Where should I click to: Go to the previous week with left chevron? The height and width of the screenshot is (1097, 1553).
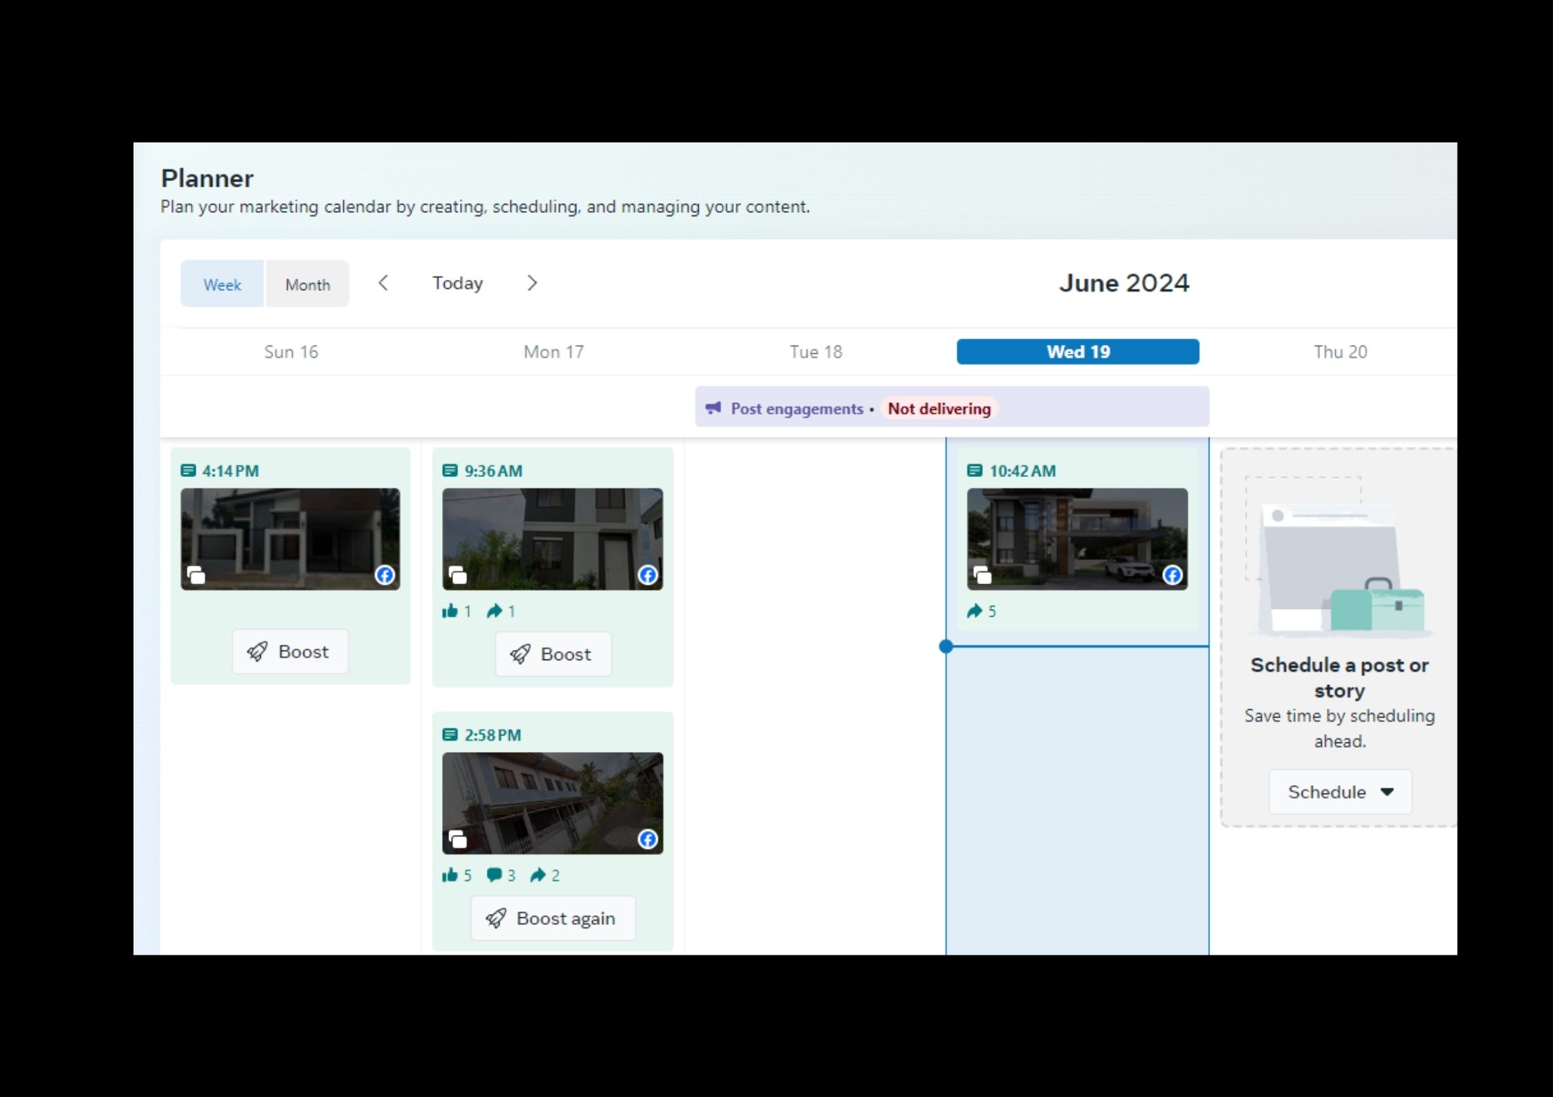[x=383, y=283]
